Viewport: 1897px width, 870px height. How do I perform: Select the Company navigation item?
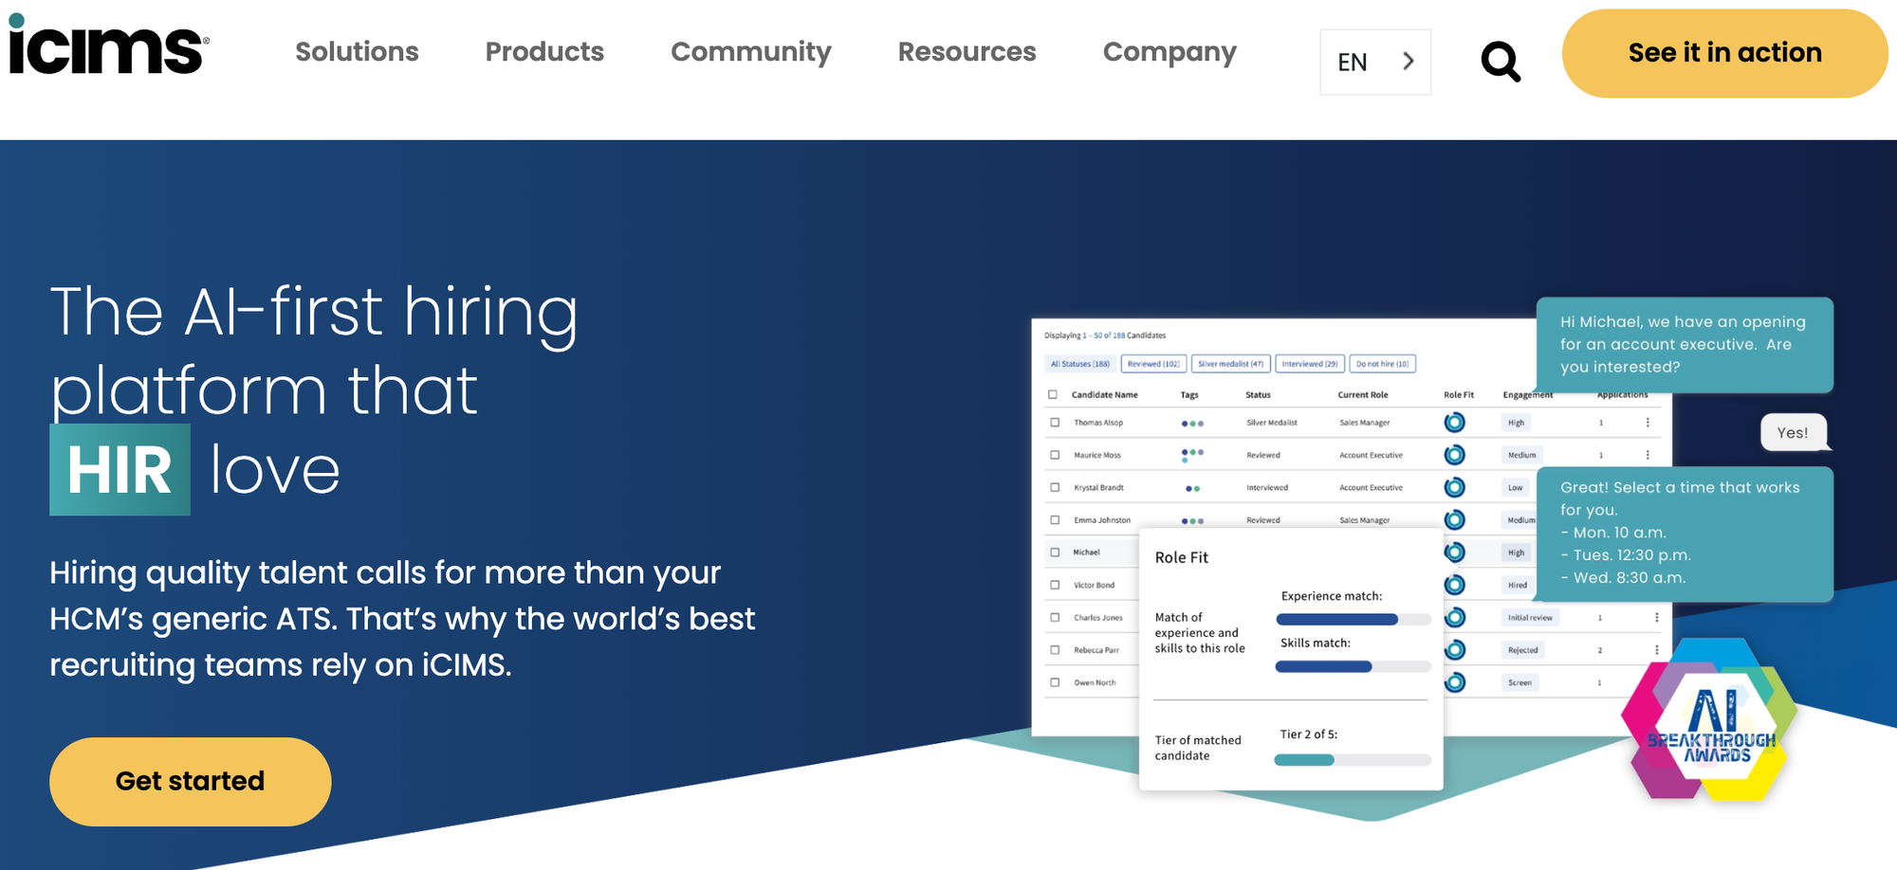[x=1170, y=52]
